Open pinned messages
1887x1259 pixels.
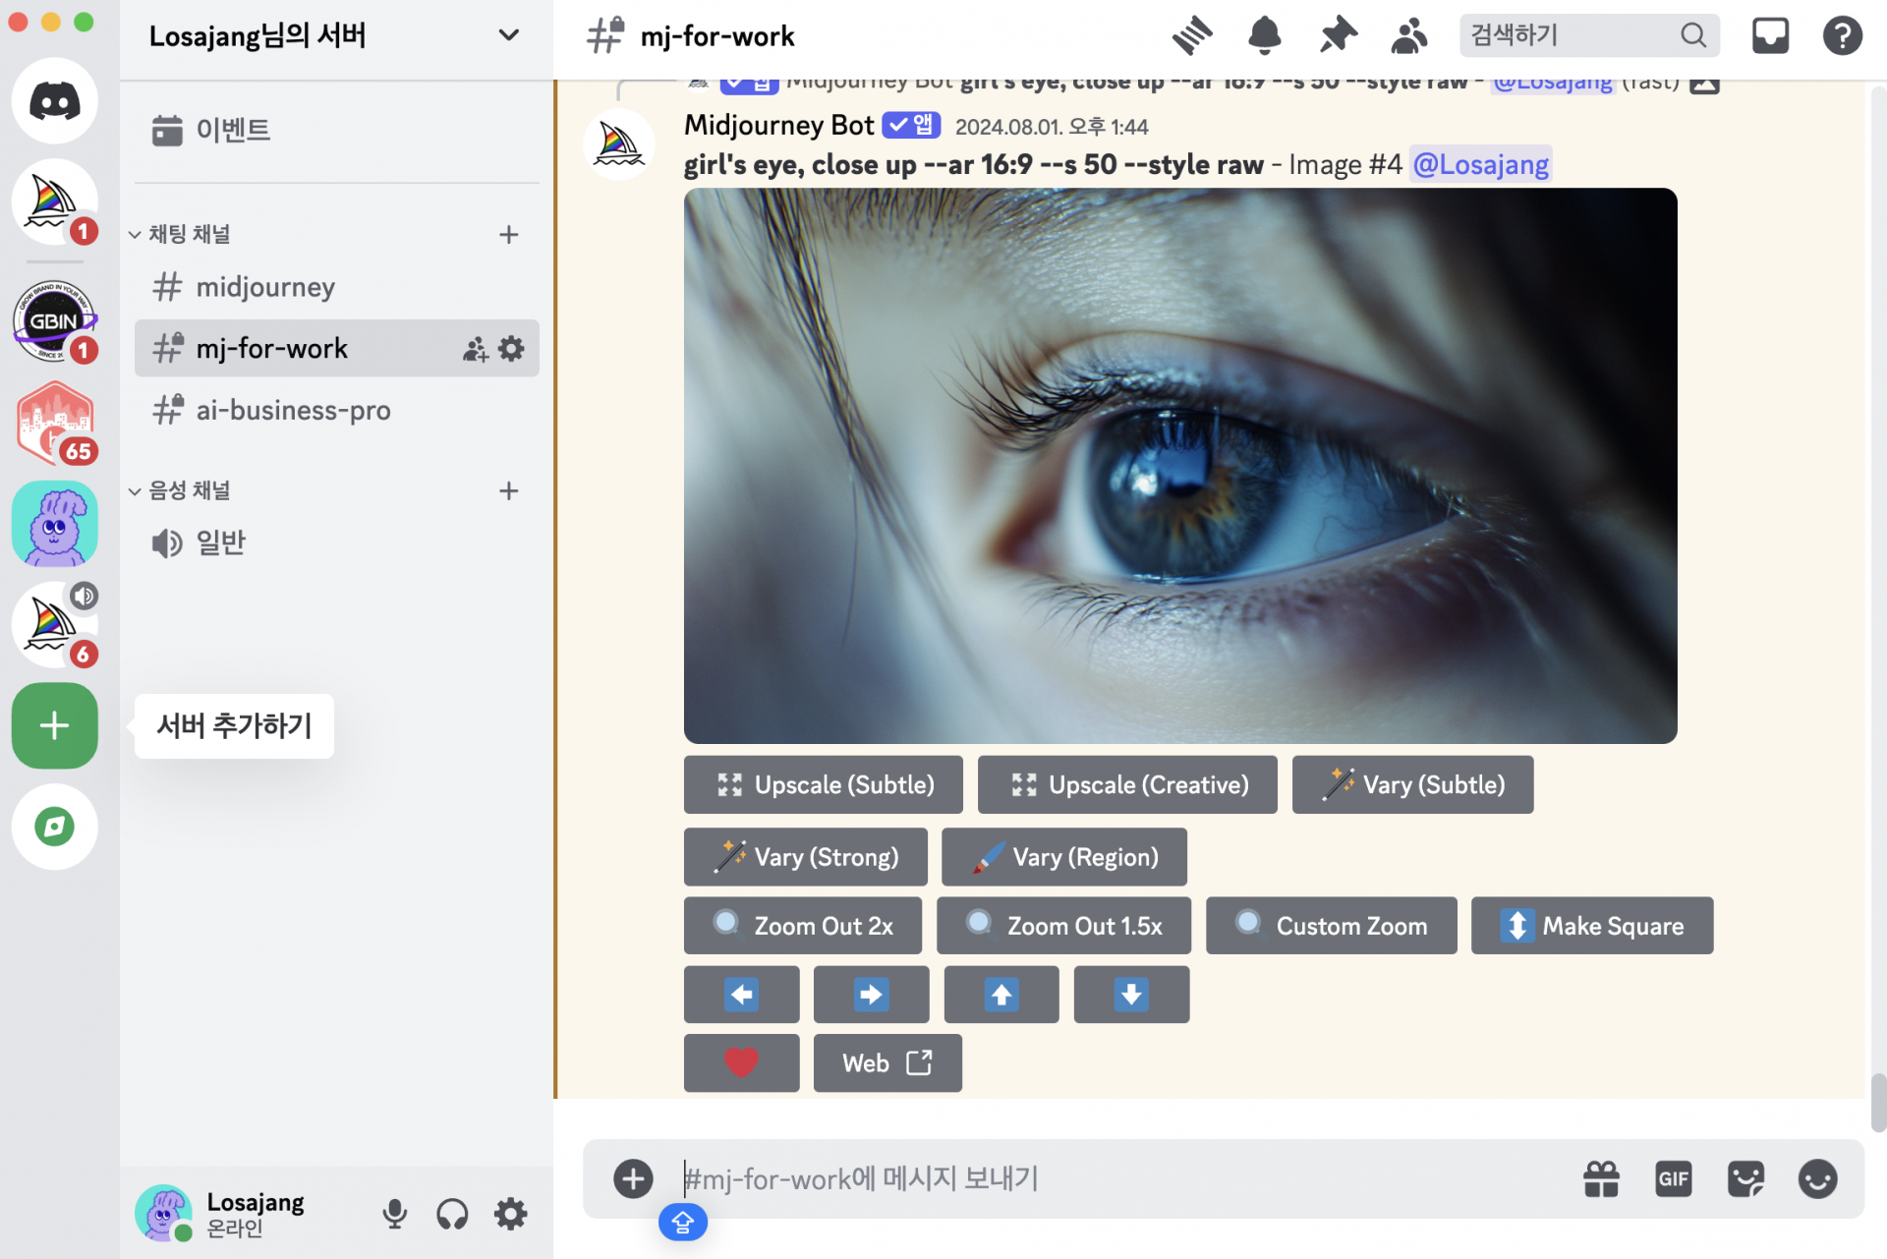tap(1338, 36)
